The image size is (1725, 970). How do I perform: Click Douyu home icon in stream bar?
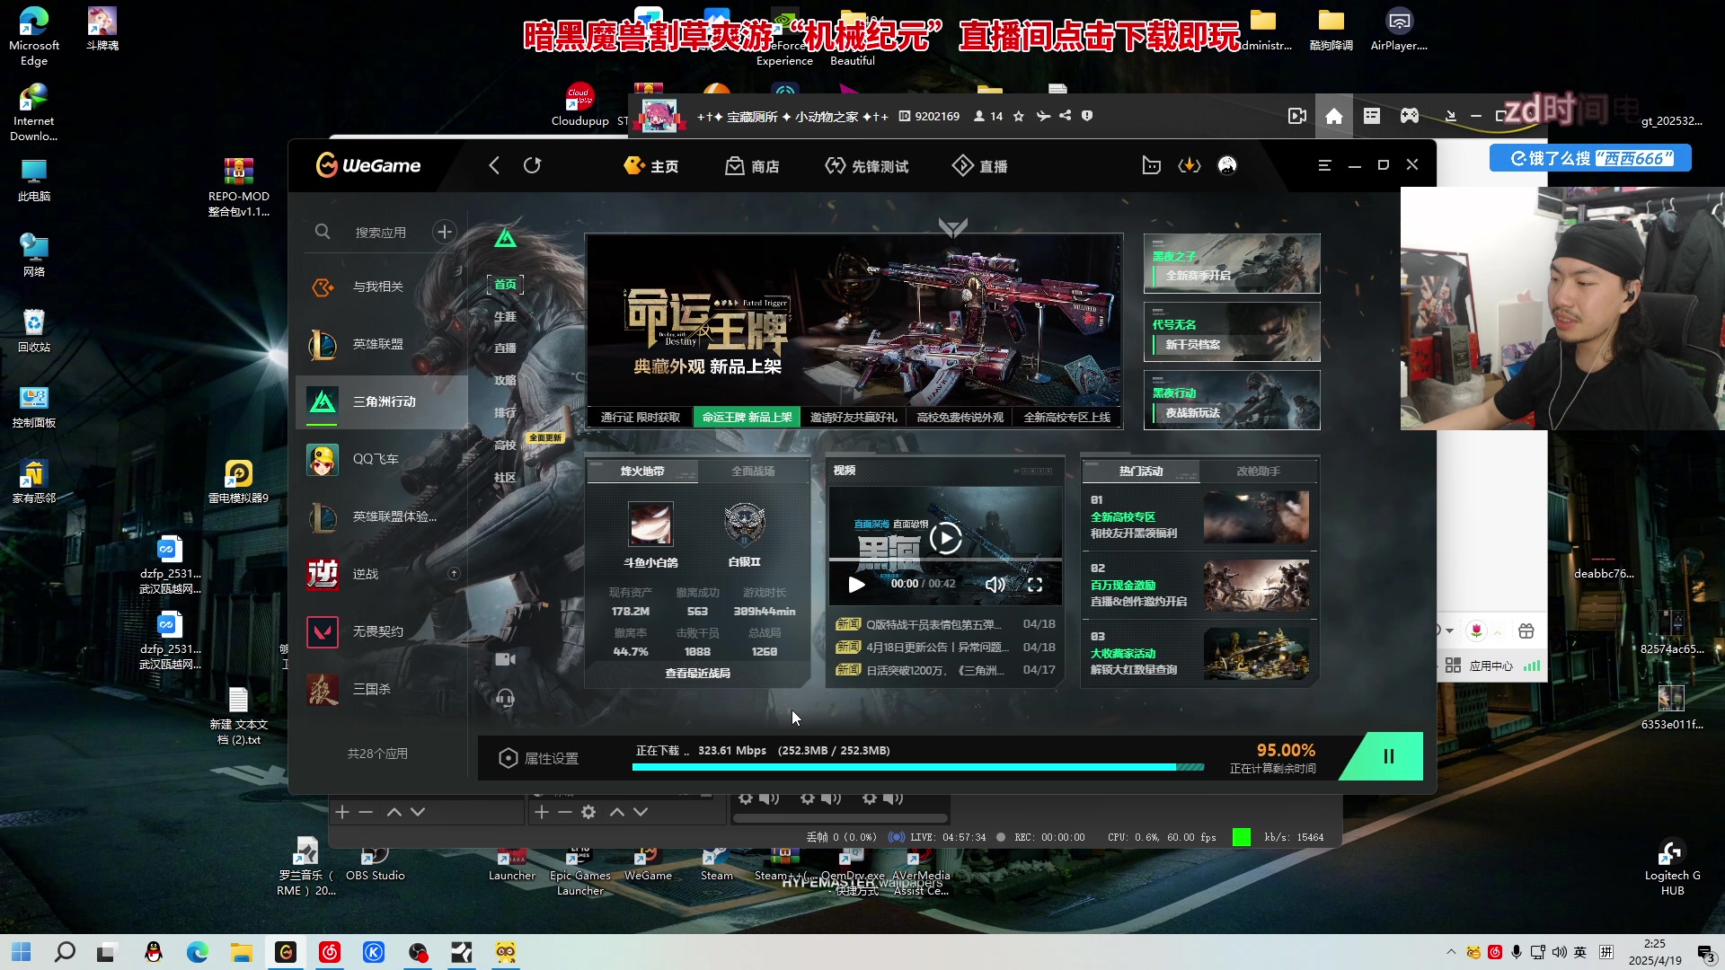pos(1334,116)
